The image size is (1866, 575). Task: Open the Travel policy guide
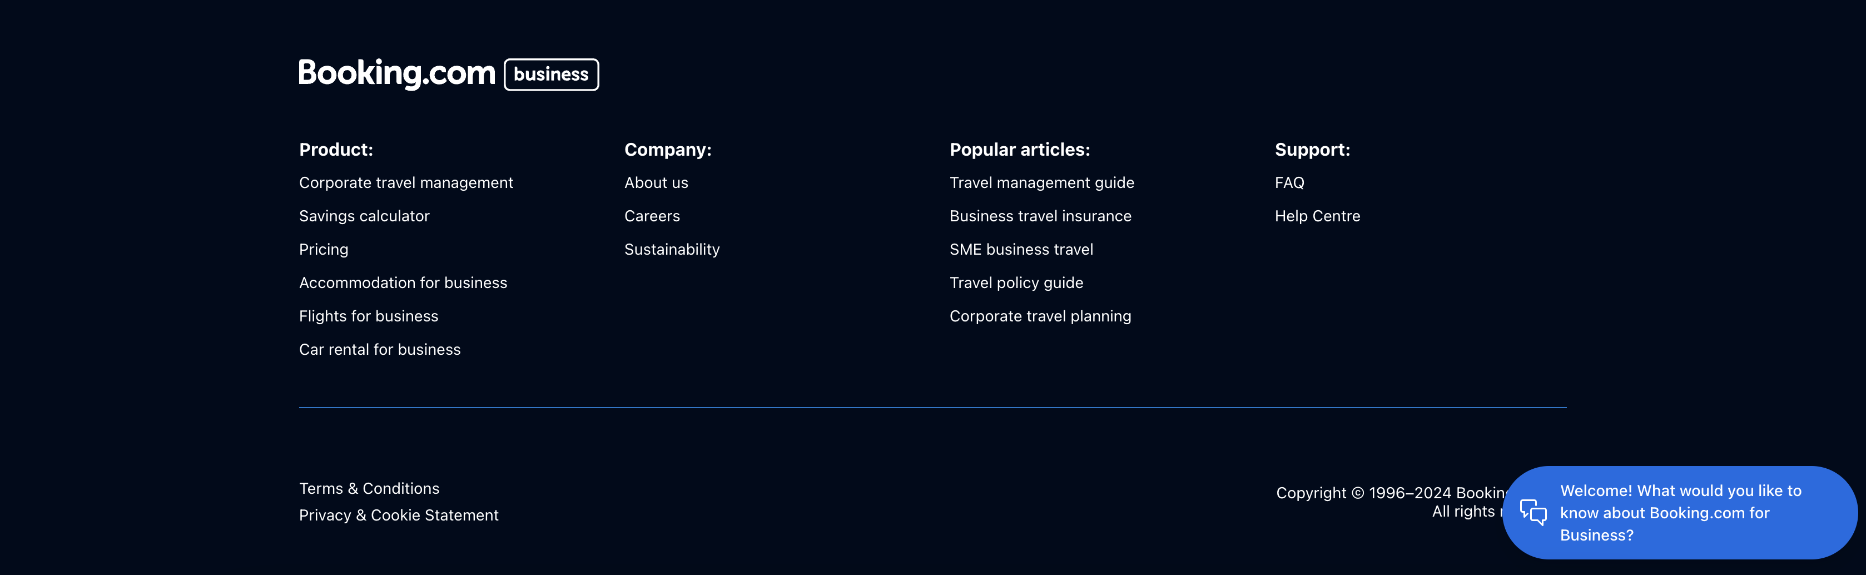point(1016,282)
